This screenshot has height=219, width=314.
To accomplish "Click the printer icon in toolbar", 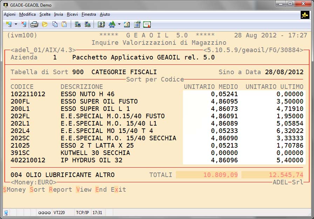I will pyautogui.click(x=34, y=24).
